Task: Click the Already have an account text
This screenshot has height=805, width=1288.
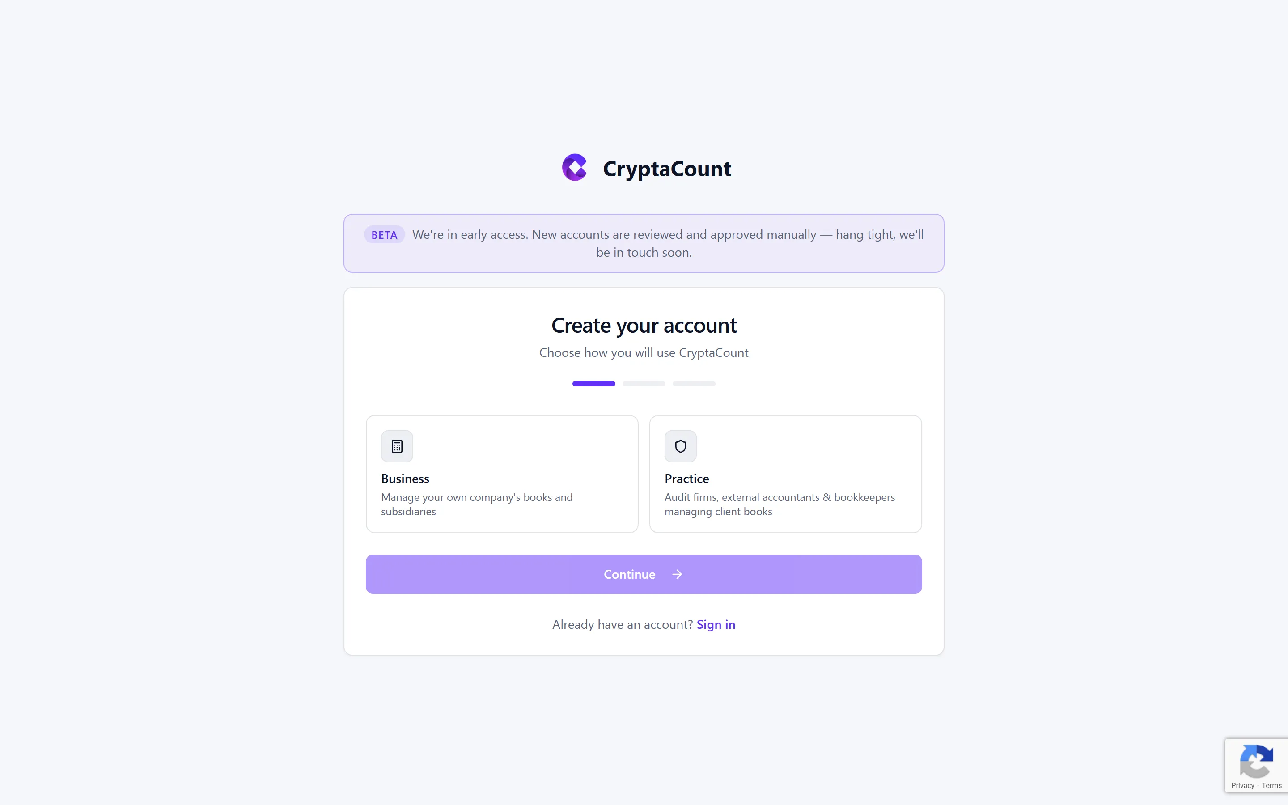Action: [622, 624]
